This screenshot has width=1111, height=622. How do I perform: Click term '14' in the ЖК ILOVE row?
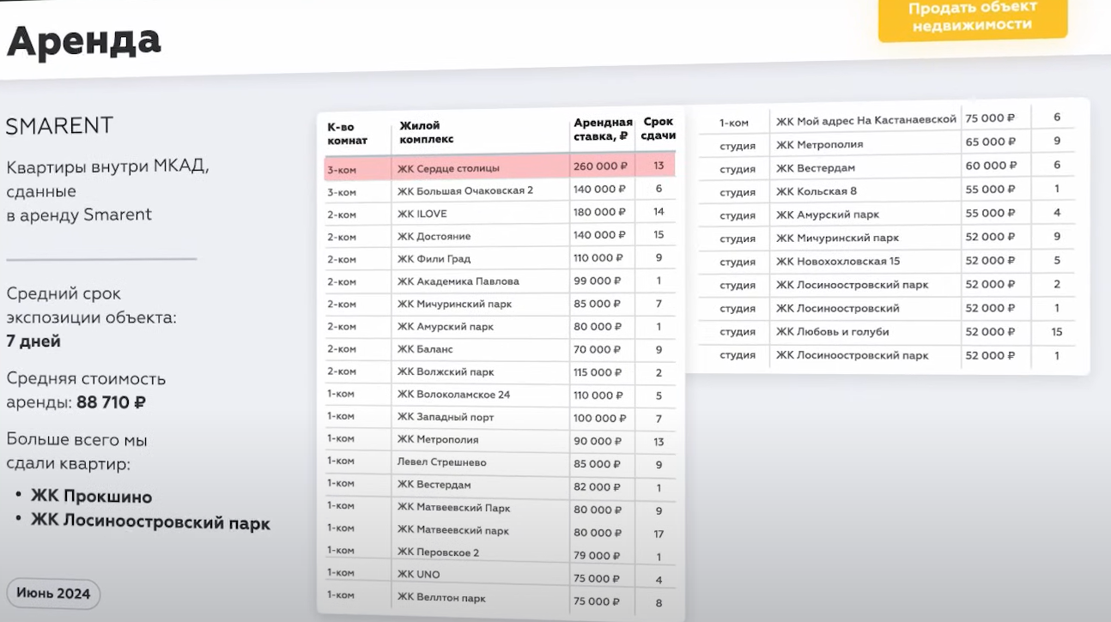coord(659,211)
